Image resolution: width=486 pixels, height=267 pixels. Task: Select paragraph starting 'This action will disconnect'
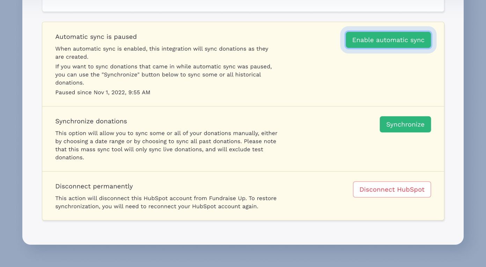pos(166,202)
